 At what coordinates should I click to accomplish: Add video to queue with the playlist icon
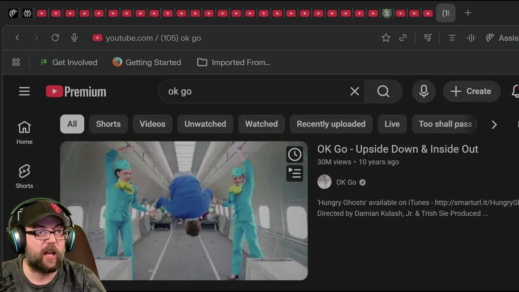[294, 173]
